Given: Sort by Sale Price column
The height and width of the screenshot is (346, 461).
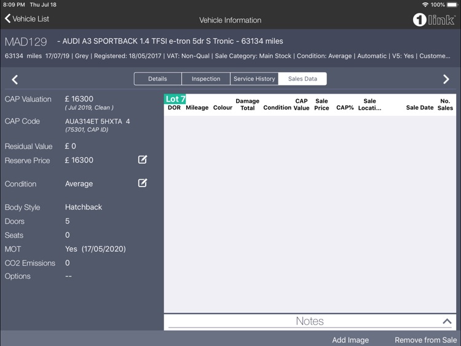Looking at the screenshot, I should tap(321, 105).
